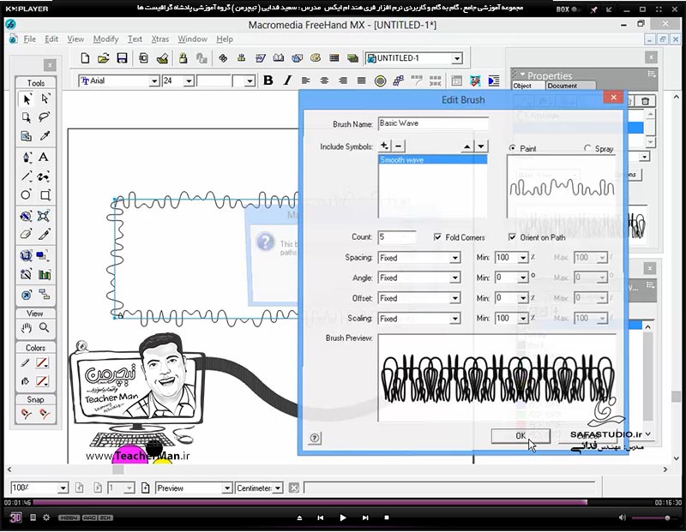Viewport: 686px width, 532px height.
Task: Select the Knife tool
Action: click(45, 235)
